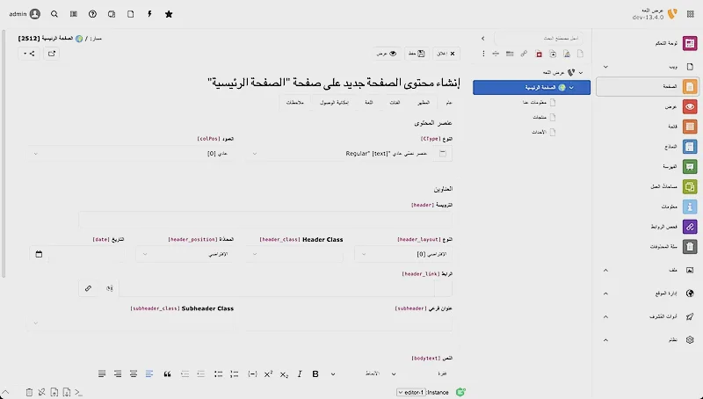Screen dimensions: 703x399
Task: Switch to the الفئات tab
Action: pyautogui.click(x=395, y=103)
